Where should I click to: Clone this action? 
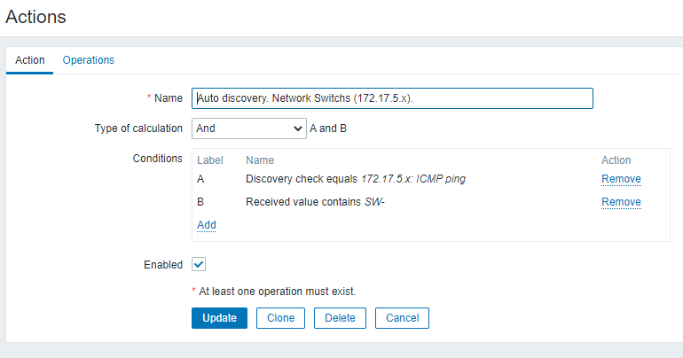[x=280, y=318]
